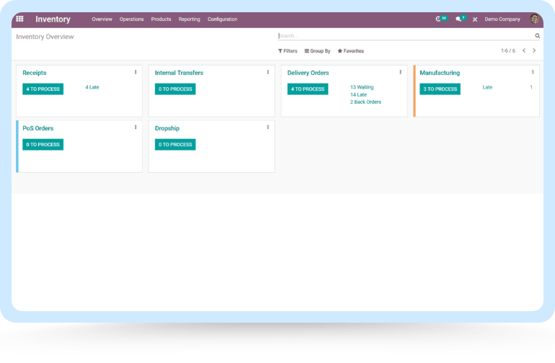This screenshot has height=363, width=555.
Task: Open the apps grid menu icon
Action: (x=19, y=19)
